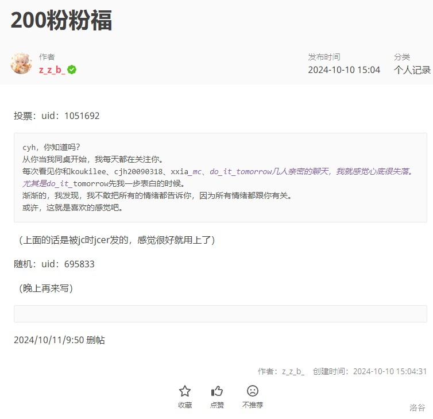Click inside the code block starting with cyh

click(x=220, y=177)
